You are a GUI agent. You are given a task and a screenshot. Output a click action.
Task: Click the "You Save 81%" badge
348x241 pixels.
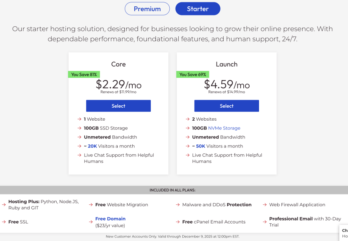click(x=84, y=74)
